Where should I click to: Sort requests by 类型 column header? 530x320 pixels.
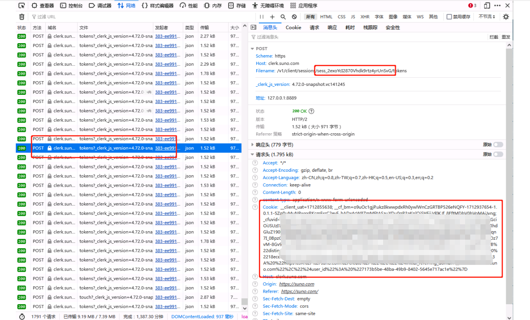(x=190, y=27)
